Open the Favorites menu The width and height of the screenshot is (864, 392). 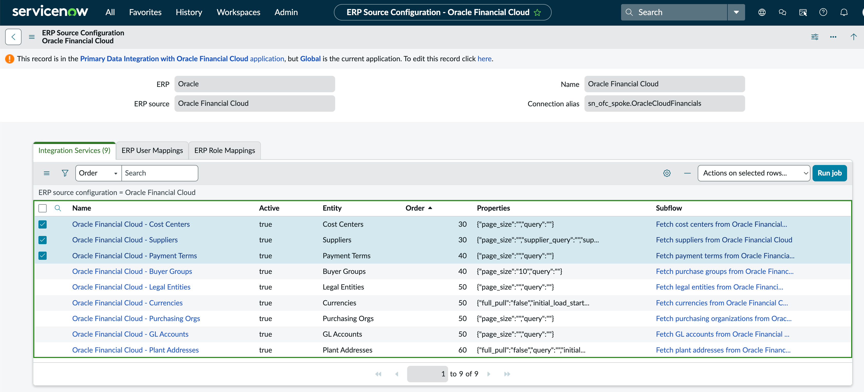(145, 12)
